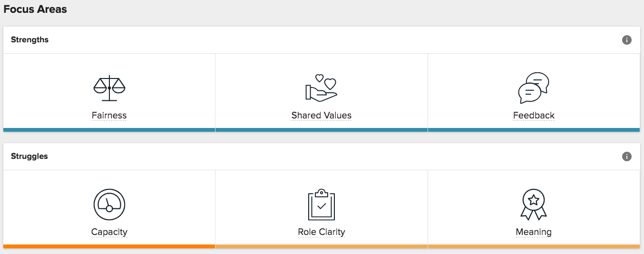Click the Strengths section heading
Viewport: 644px width, 254px height.
point(29,40)
